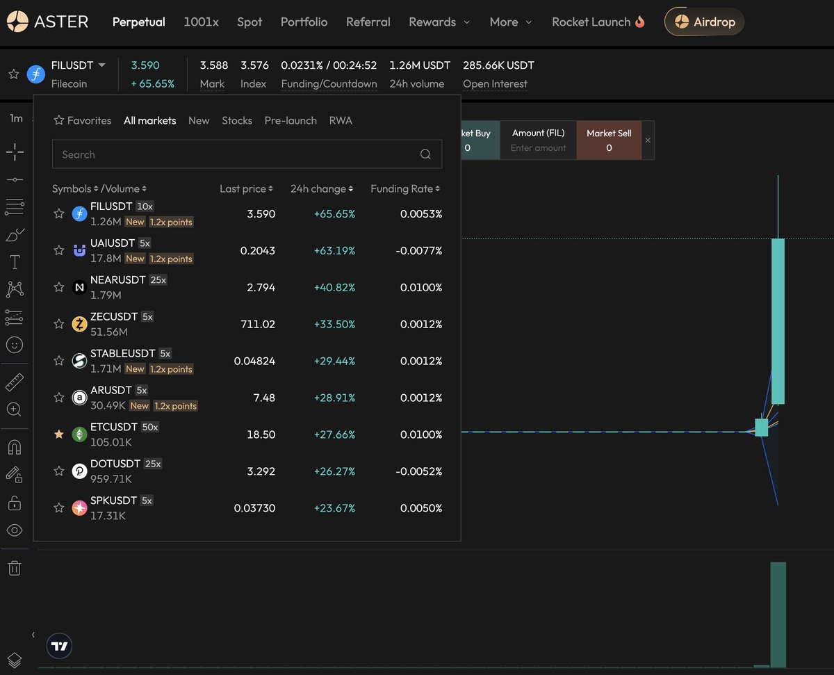Select the STABLEUSDT market row
Viewport: 834px width, 675px height.
click(x=247, y=361)
